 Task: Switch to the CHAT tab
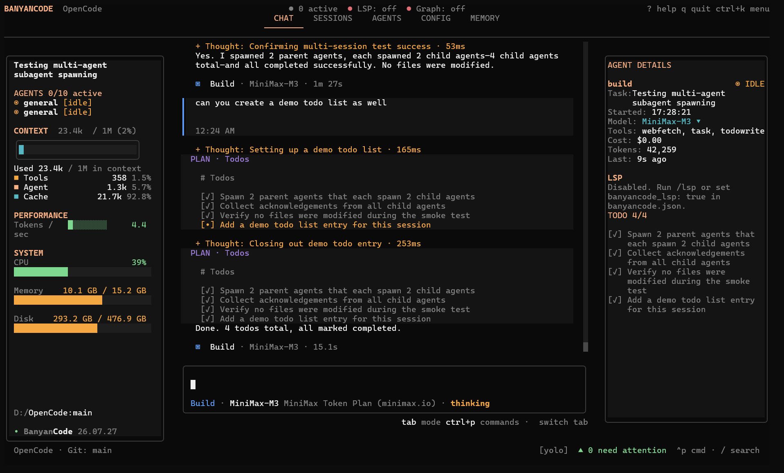(x=283, y=18)
